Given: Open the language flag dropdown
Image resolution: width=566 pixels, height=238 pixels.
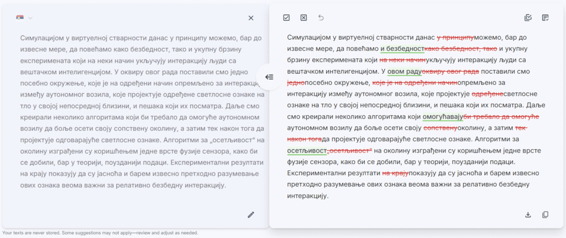Looking at the screenshot, I should click(x=24, y=18).
